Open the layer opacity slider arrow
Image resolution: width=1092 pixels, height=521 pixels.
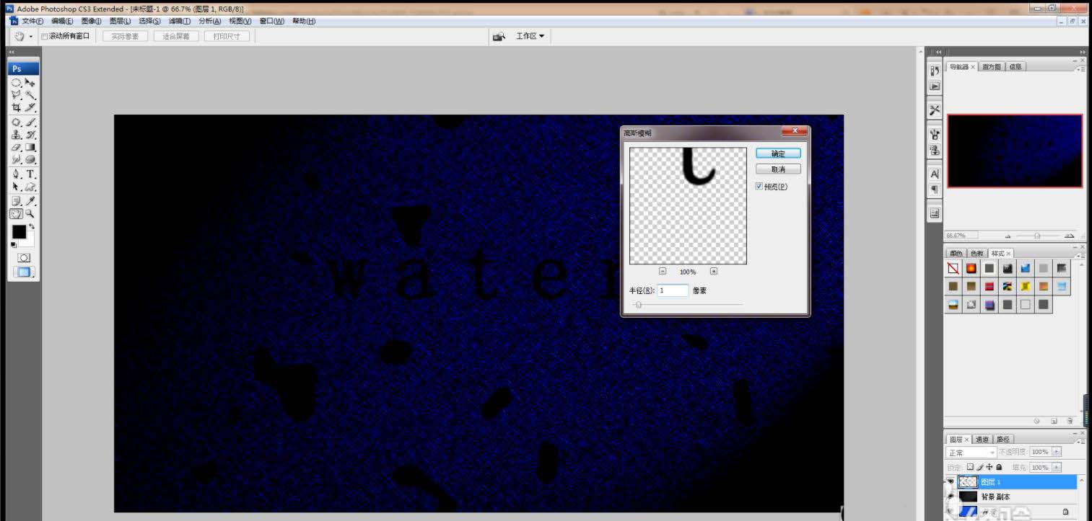tap(1057, 452)
